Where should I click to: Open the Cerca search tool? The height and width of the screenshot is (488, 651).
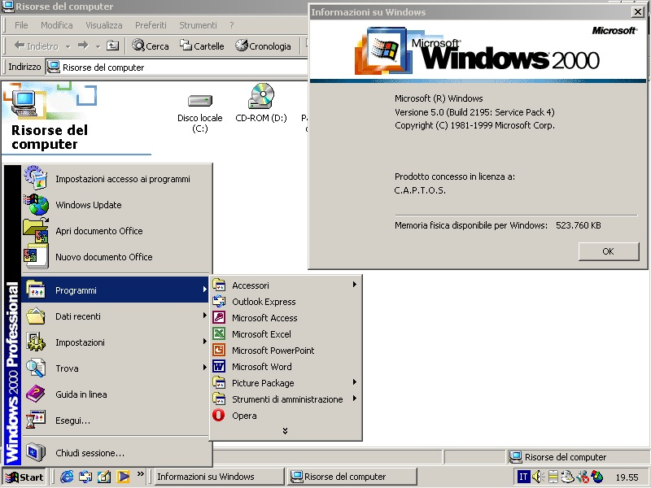tap(151, 46)
